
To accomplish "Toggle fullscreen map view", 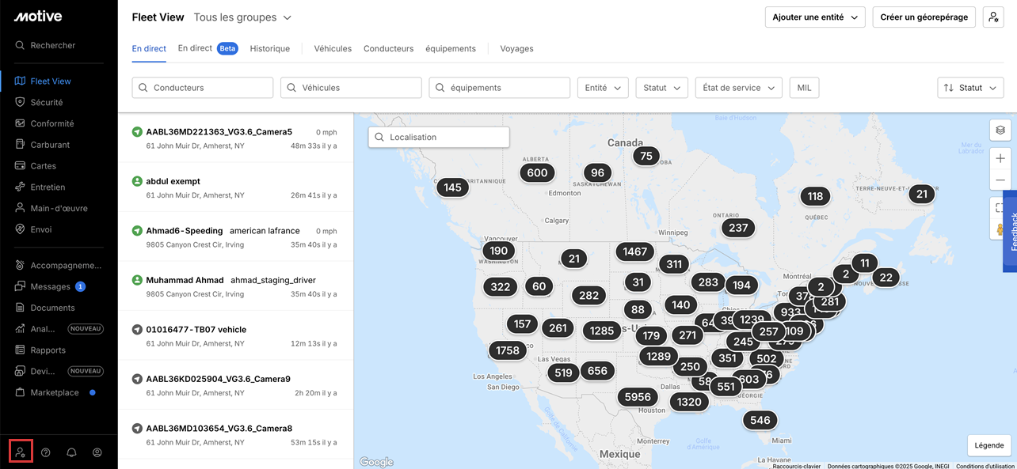I will [1000, 208].
